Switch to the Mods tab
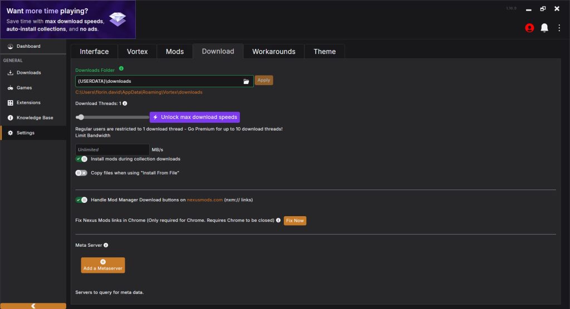Image resolution: width=570 pixels, height=309 pixels. click(175, 52)
